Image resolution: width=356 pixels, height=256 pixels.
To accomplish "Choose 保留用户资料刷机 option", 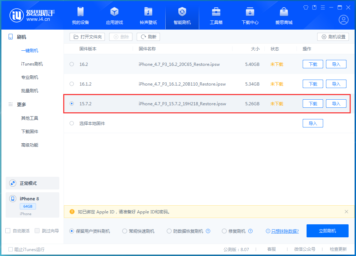I will (72, 231).
